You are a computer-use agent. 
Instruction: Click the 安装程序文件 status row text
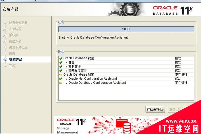coord(78,70)
